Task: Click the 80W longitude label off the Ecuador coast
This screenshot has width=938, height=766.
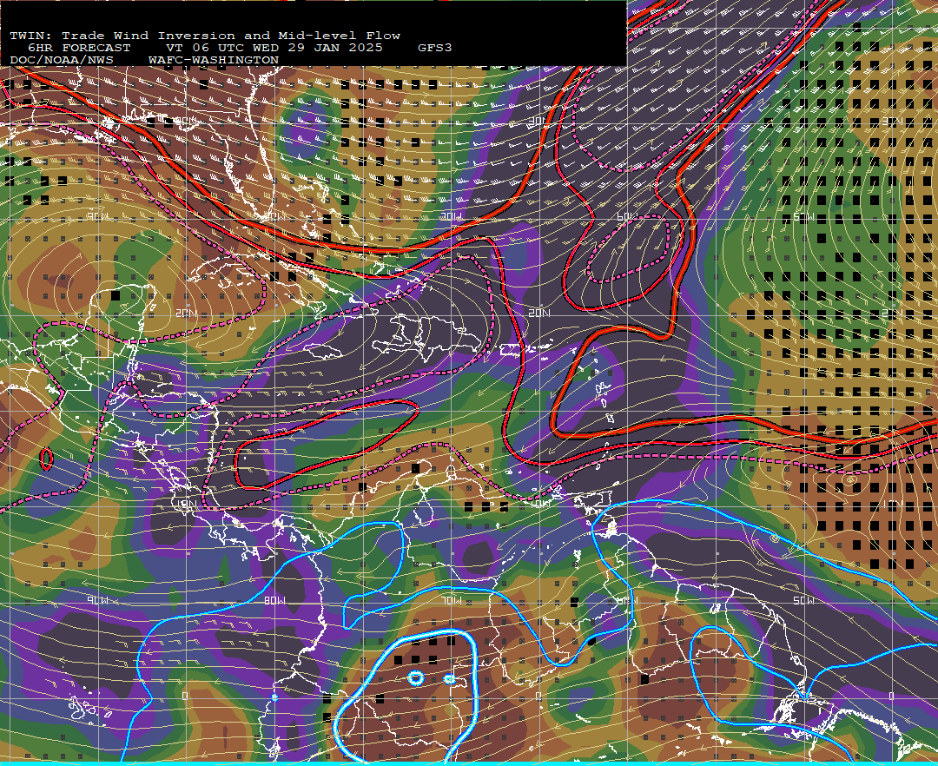Action: pos(274,600)
